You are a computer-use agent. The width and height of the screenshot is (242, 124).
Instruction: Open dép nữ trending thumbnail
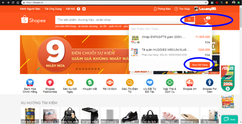click(x=170, y=115)
